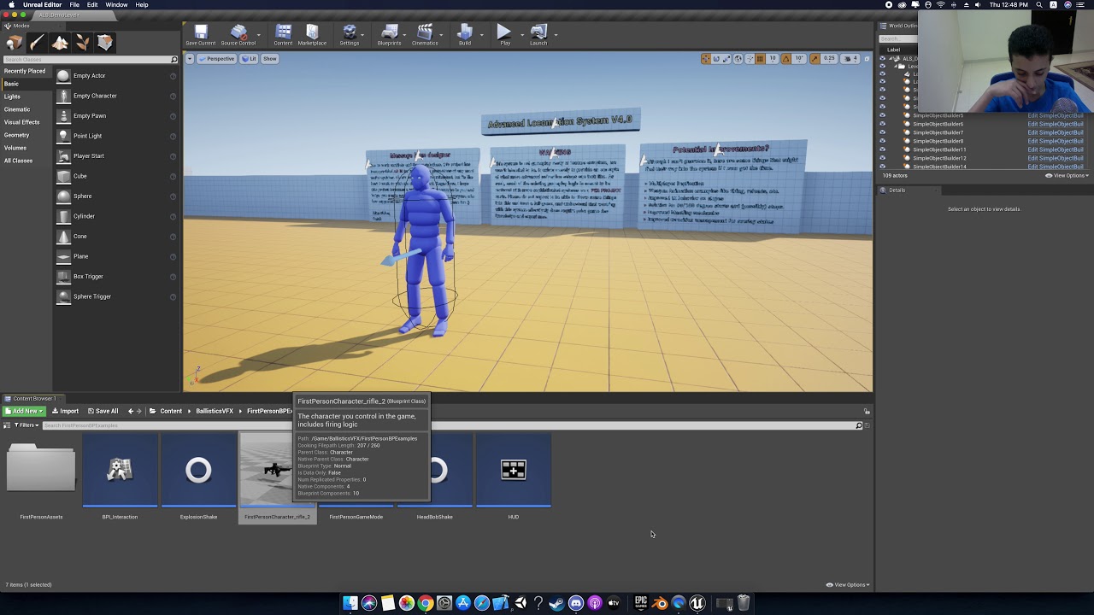The height and width of the screenshot is (615, 1094).
Task: Click Import in Content Browser
Action: coord(66,412)
